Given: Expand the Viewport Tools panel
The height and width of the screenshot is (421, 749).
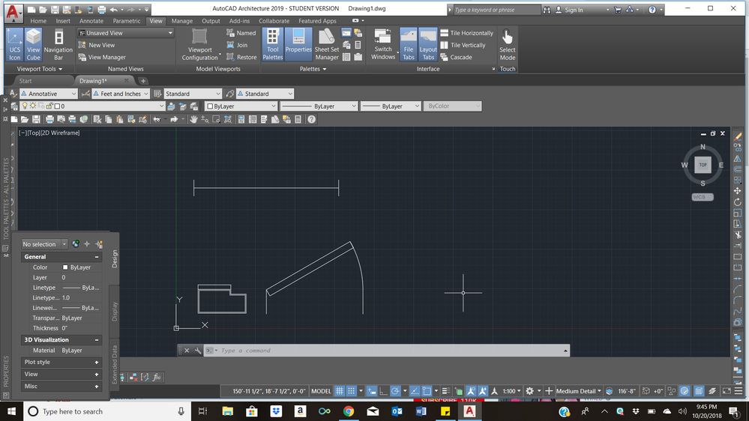Looking at the screenshot, I should pos(39,69).
